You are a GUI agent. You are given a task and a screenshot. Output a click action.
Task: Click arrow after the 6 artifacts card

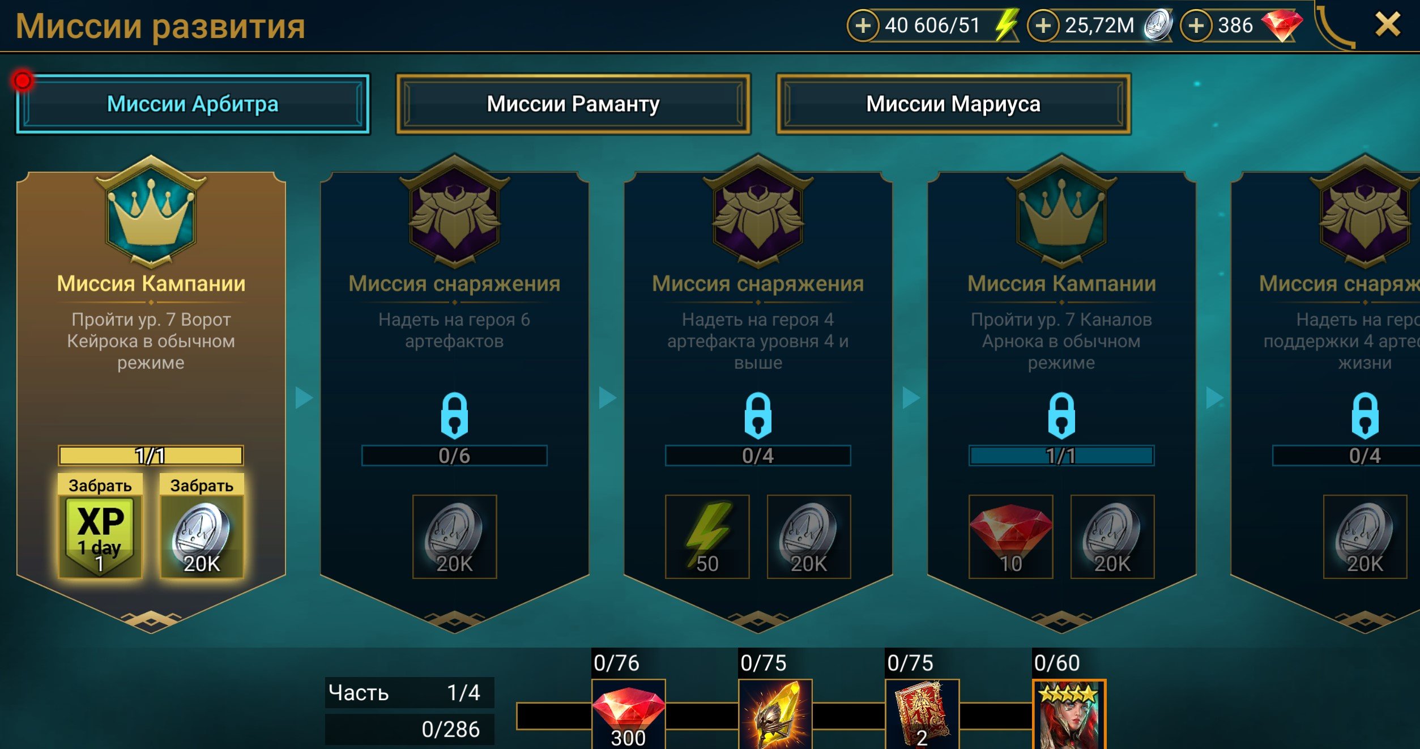pos(608,398)
